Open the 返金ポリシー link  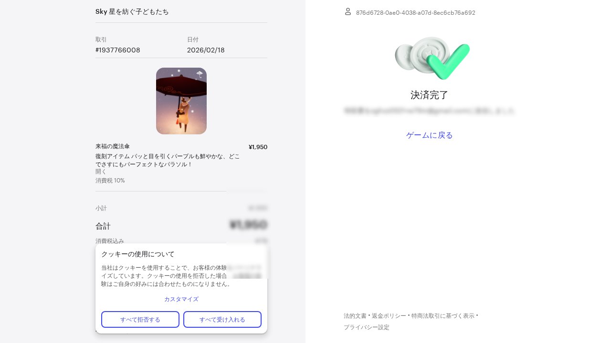(x=389, y=316)
